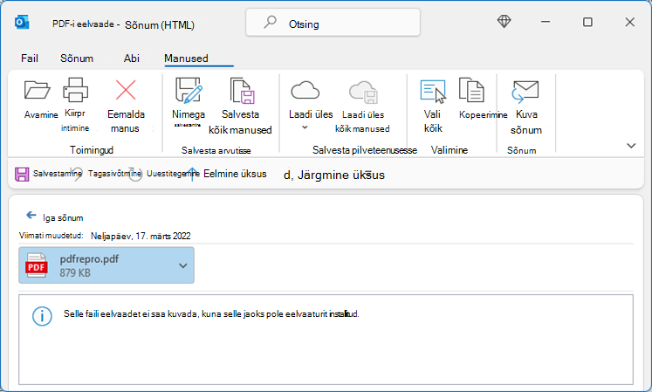Open the Fail menu tab
Viewport: 652px width, 392px height.
tap(30, 58)
